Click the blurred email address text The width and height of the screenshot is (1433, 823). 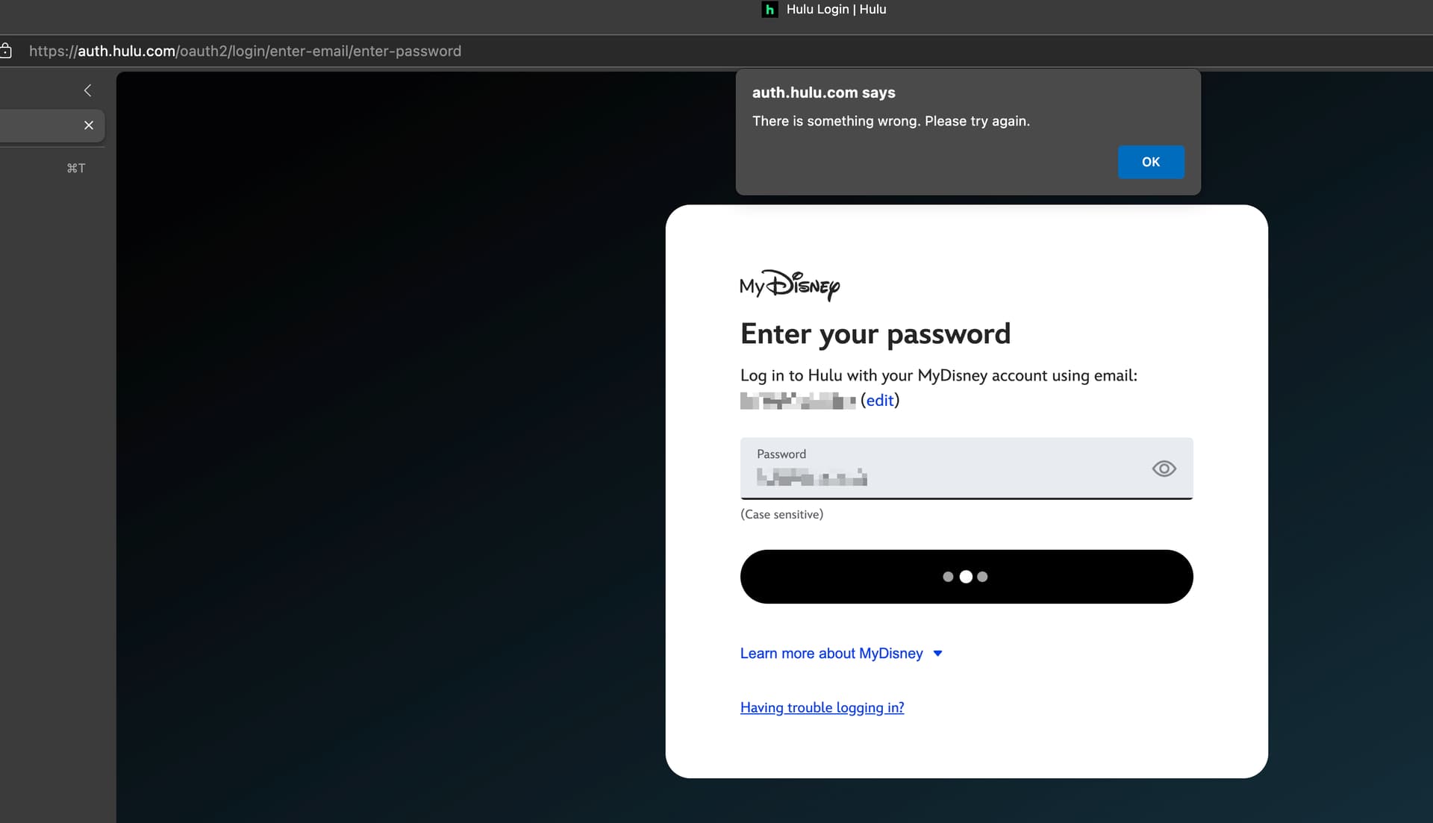(797, 401)
